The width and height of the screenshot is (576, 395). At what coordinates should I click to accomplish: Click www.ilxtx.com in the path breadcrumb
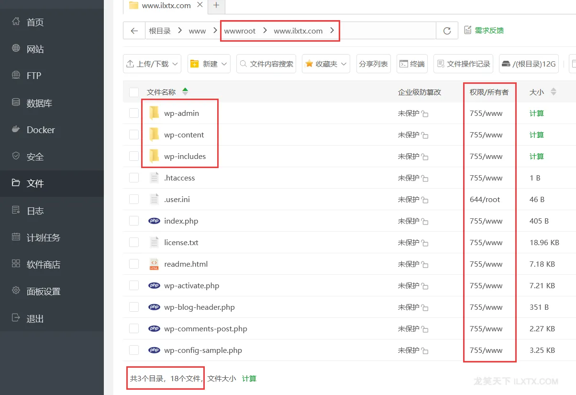[x=298, y=31]
